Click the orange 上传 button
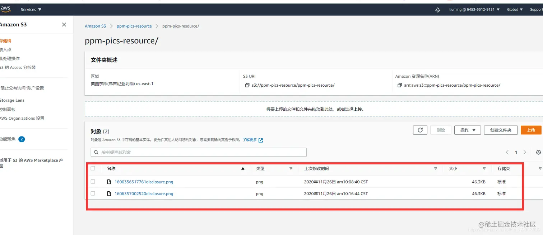Image resolution: width=543 pixels, height=235 pixels. pos(531,130)
